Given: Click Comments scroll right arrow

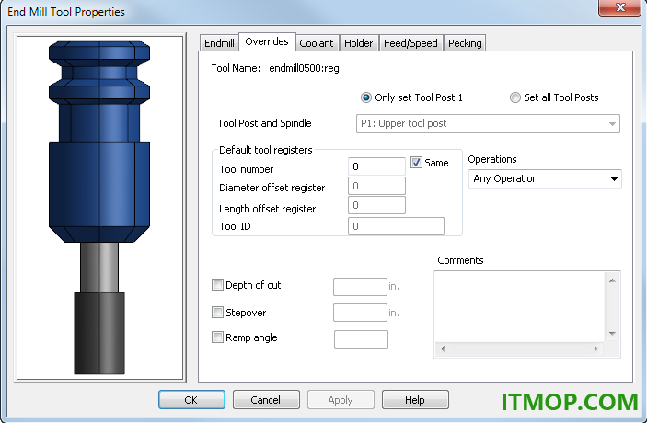Looking at the screenshot, I should click(x=595, y=349).
